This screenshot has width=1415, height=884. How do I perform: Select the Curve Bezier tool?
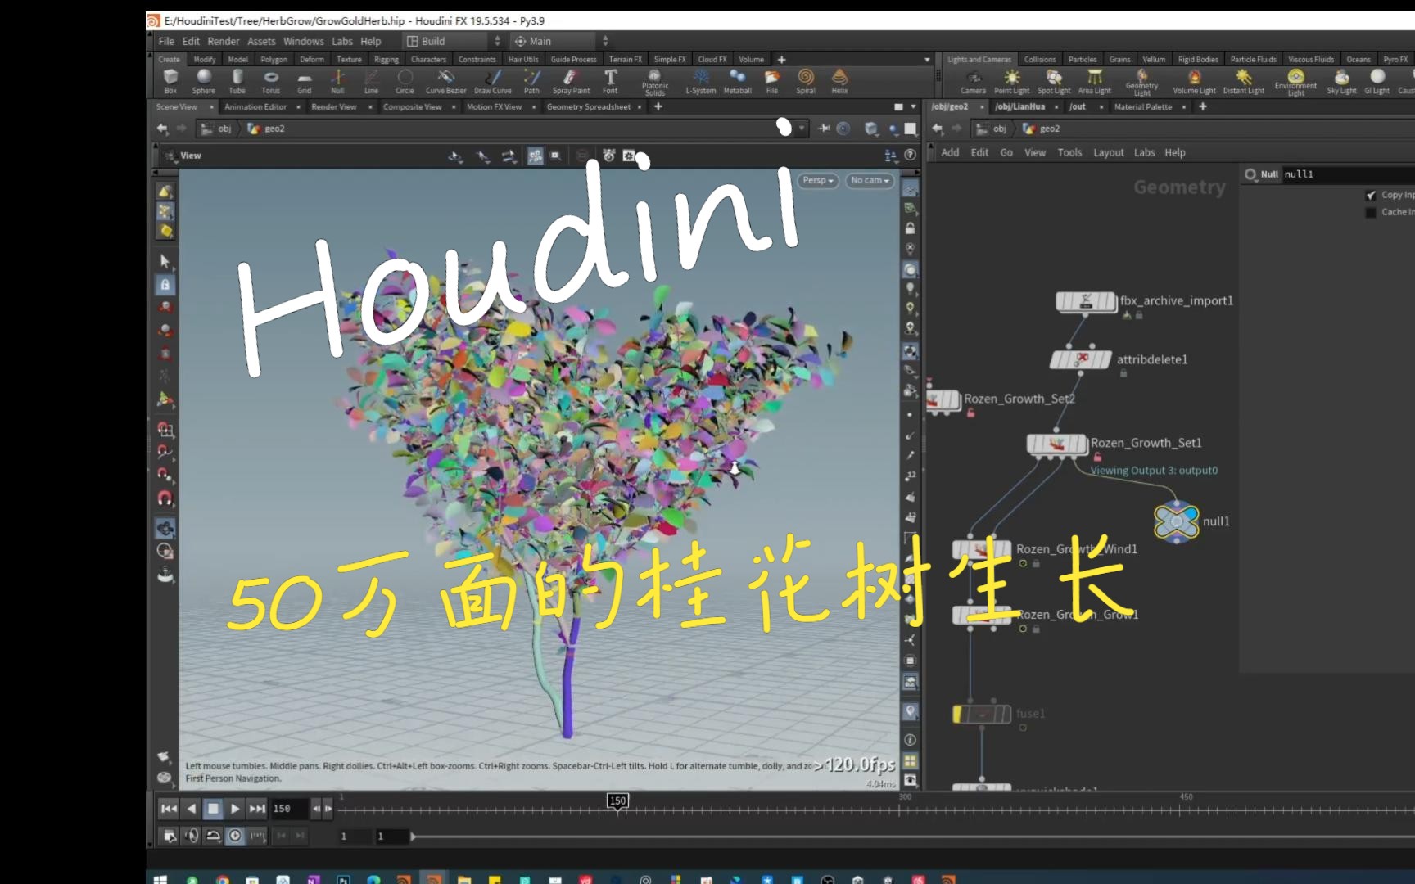click(446, 80)
